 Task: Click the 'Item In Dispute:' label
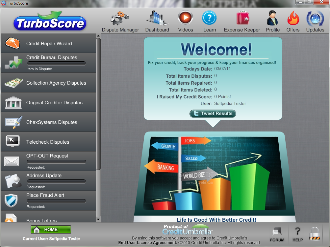pyautogui.click(x=39, y=69)
